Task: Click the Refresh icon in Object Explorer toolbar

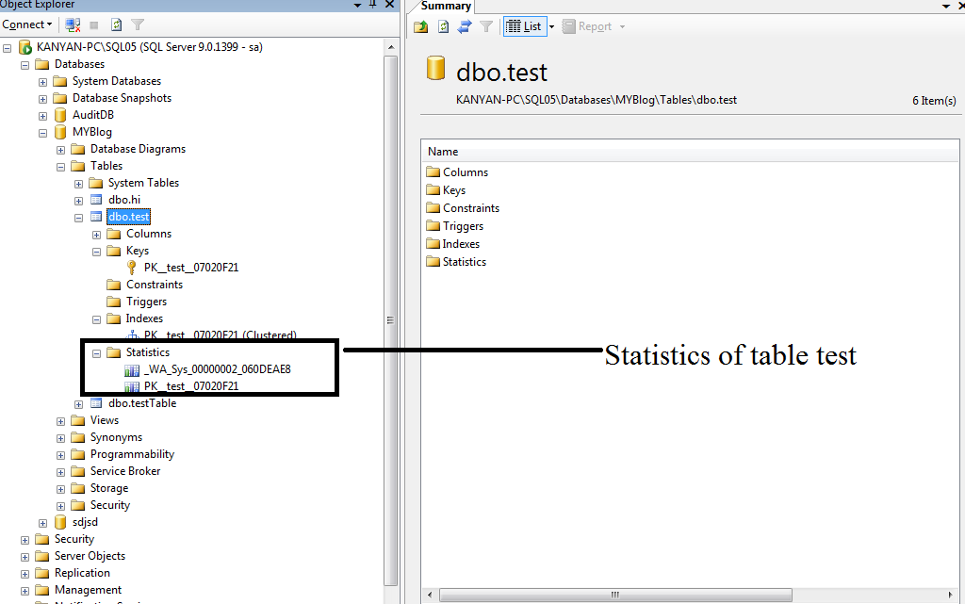Action: [116, 25]
